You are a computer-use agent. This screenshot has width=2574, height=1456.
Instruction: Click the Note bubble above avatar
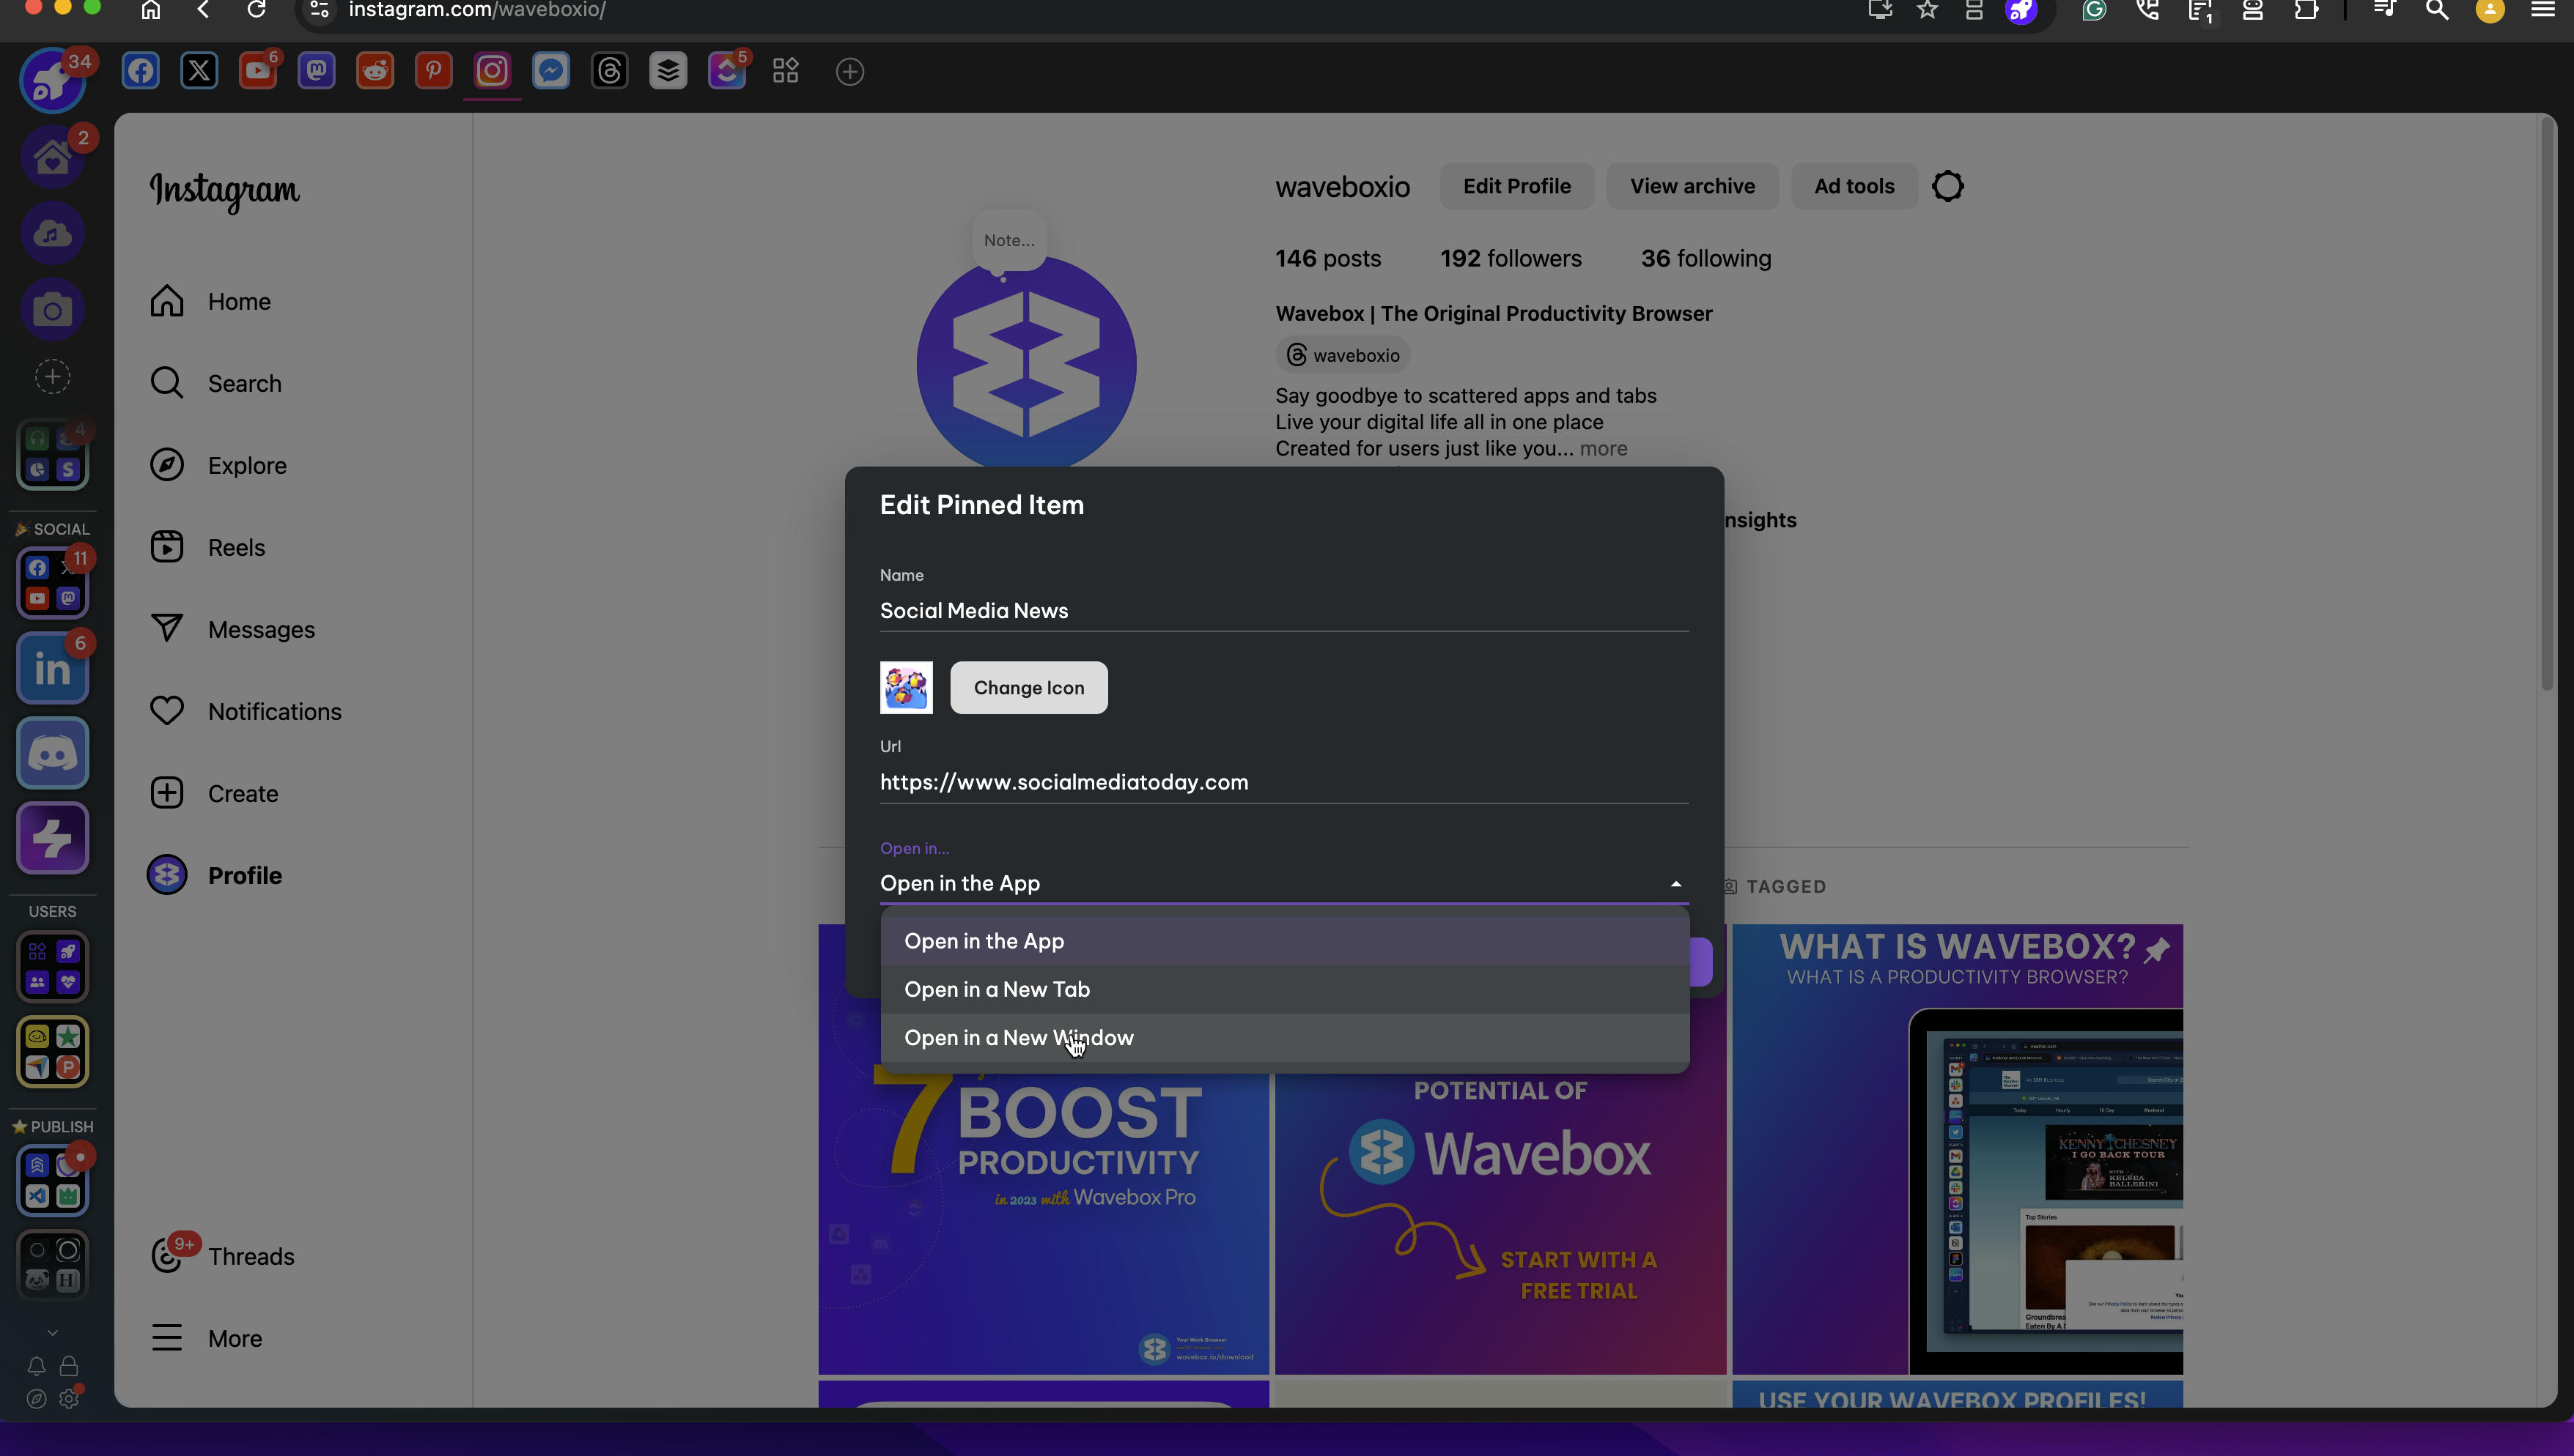pyautogui.click(x=1008, y=241)
